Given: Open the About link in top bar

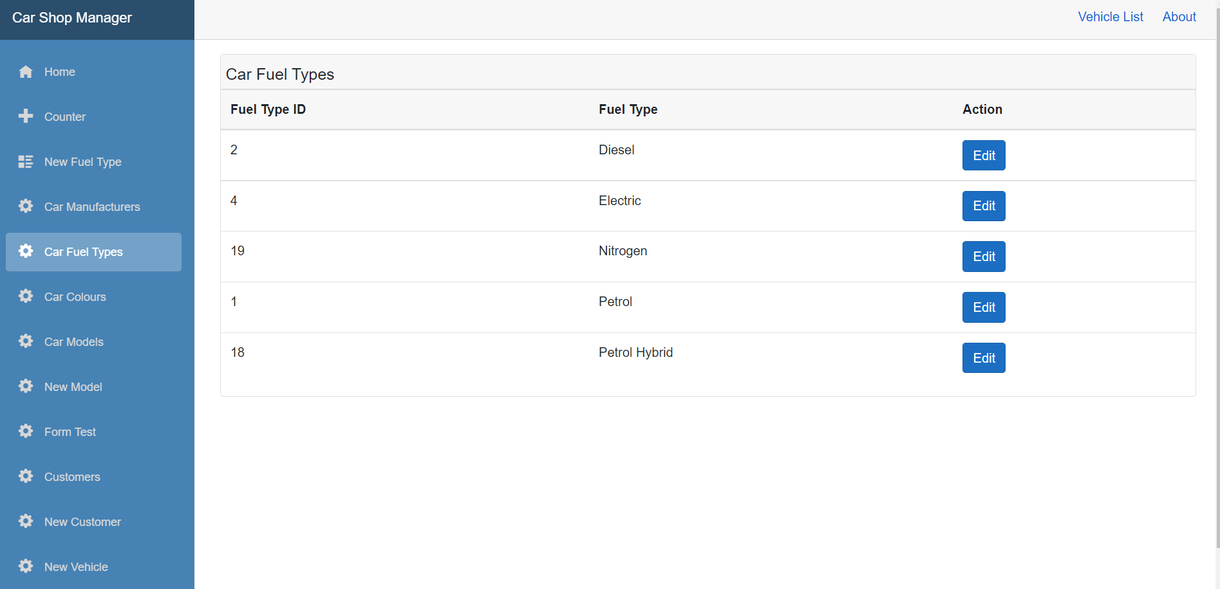Looking at the screenshot, I should [1179, 17].
